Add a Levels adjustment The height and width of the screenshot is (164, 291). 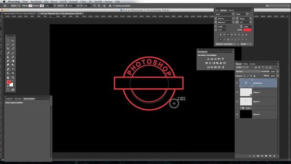pos(212,59)
